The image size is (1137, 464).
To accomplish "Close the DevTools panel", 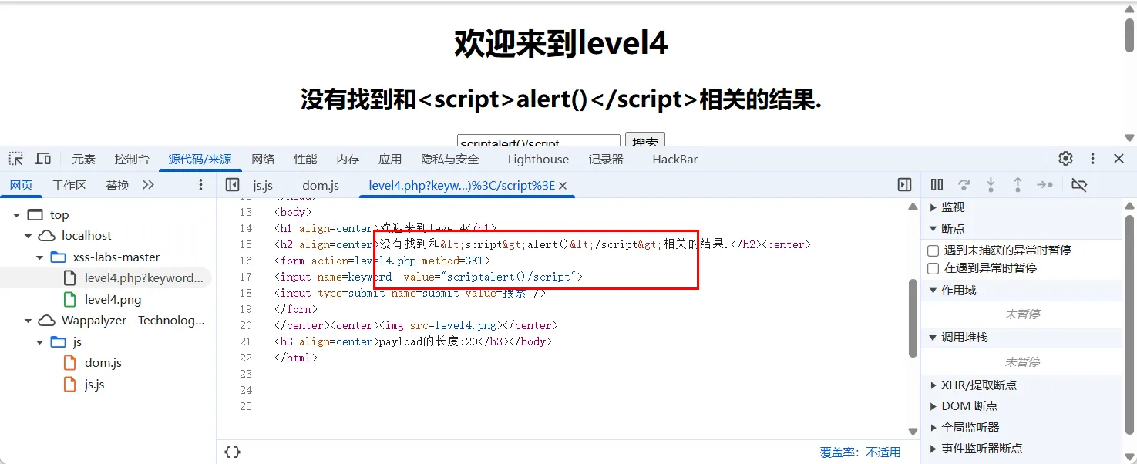I will click(x=1118, y=159).
